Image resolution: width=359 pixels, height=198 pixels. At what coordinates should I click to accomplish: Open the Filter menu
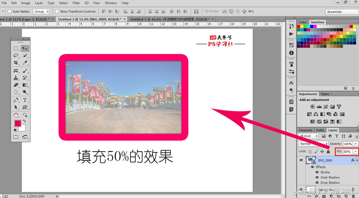tap(76, 3)
